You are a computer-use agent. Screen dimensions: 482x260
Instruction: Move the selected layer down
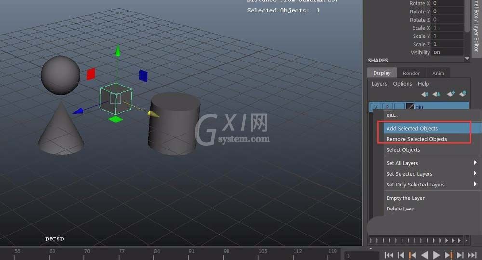coord(436,94)
